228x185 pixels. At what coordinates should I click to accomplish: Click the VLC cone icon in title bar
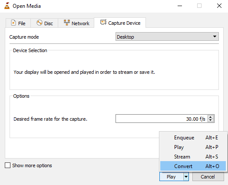tap(7, 6)
